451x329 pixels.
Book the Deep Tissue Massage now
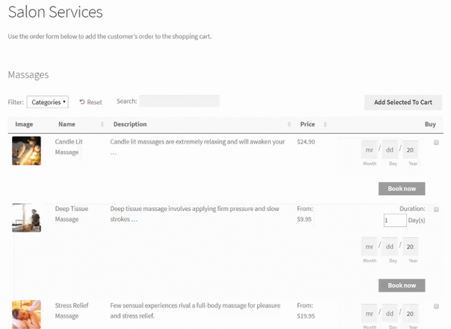pyautogui.click(x=402, y=285)
